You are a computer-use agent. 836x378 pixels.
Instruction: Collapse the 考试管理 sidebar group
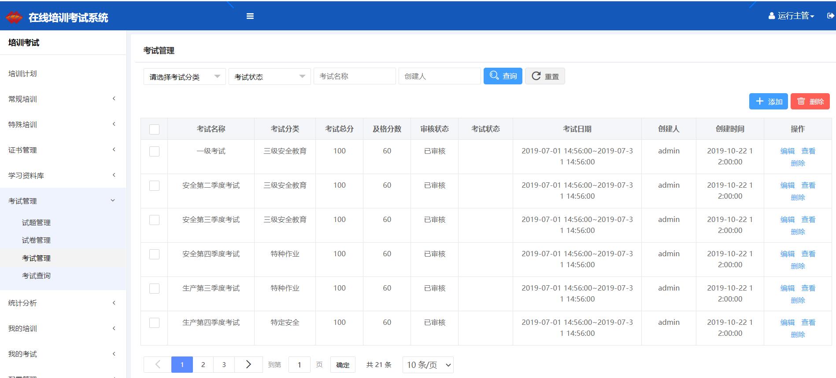coord(63,201)
